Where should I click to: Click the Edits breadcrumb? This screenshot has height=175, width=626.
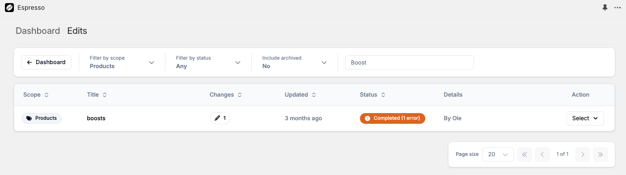(x=77, y=31)
